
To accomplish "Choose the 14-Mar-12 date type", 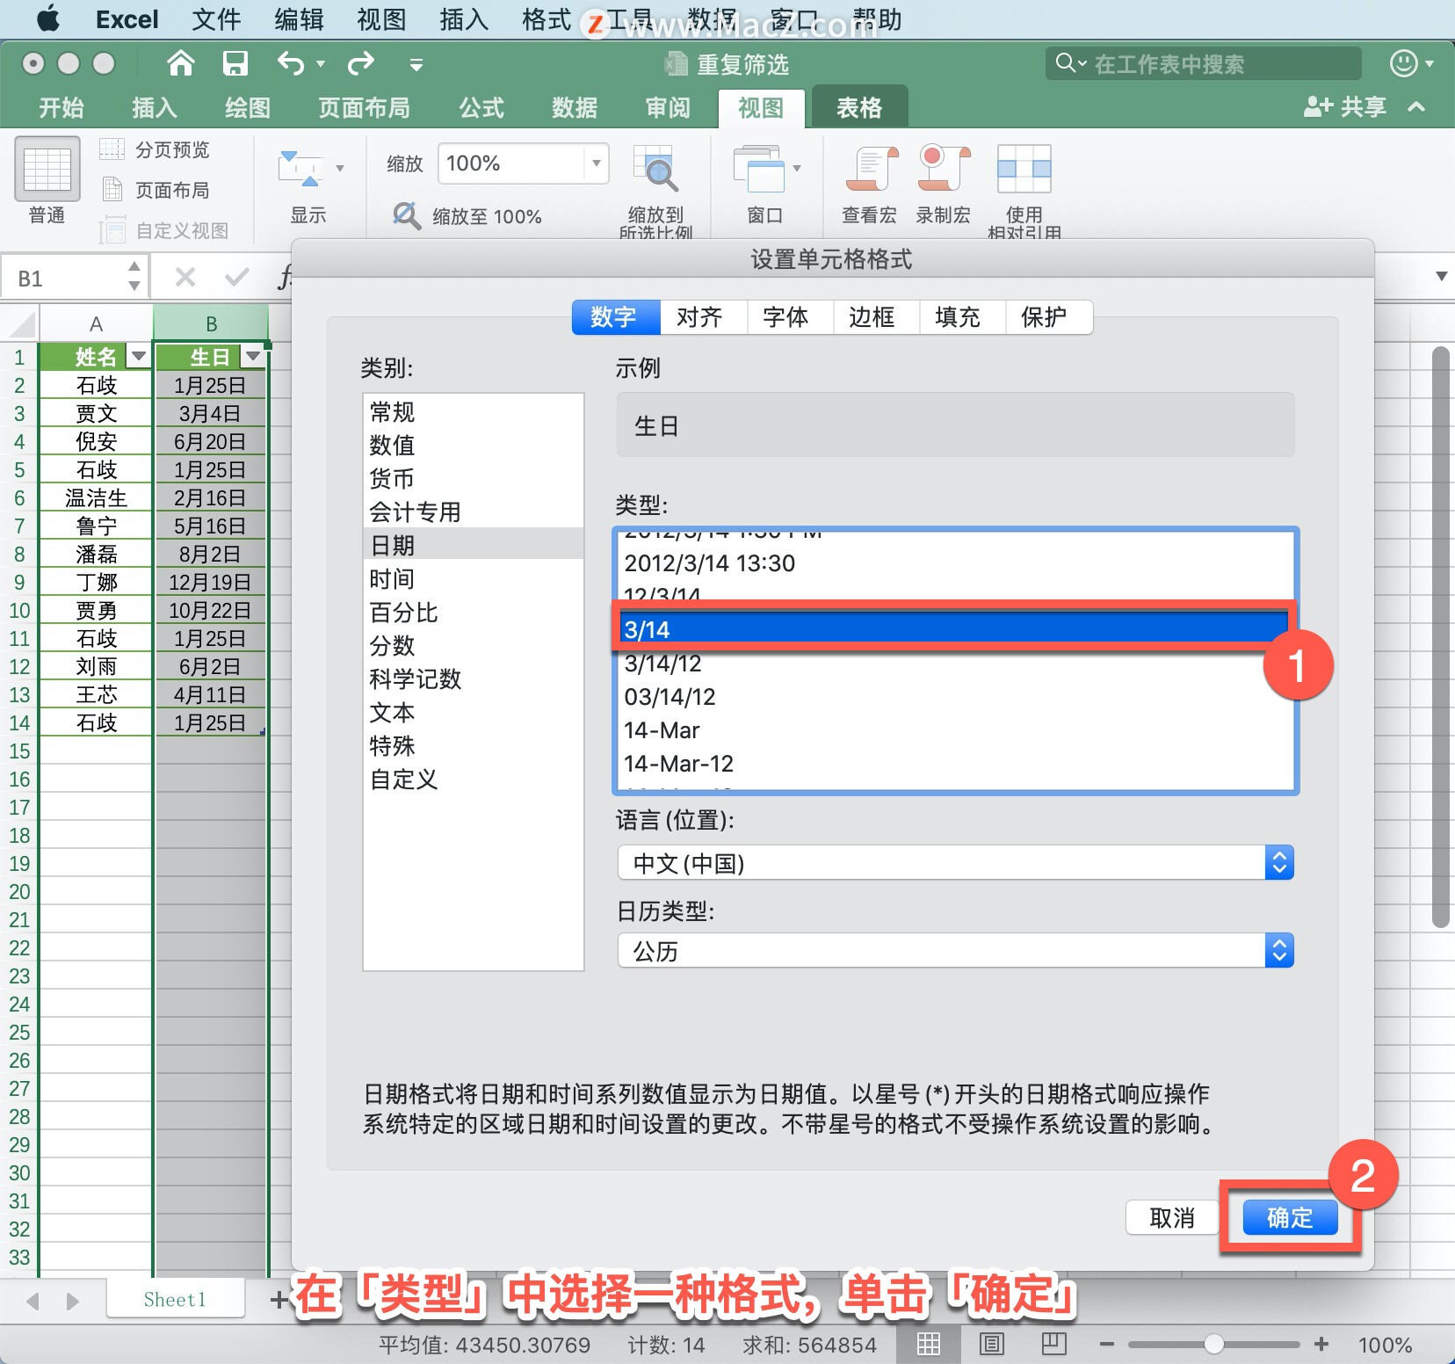I will pyautogui.click(x=954, y=764).
